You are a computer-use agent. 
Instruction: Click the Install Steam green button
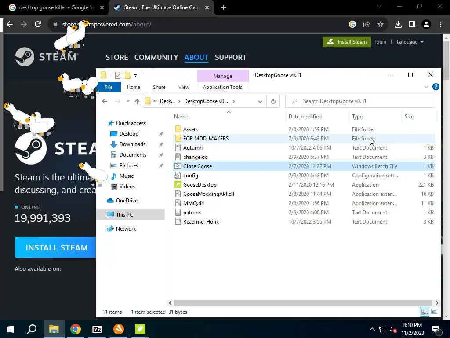[x=347, y=42]
